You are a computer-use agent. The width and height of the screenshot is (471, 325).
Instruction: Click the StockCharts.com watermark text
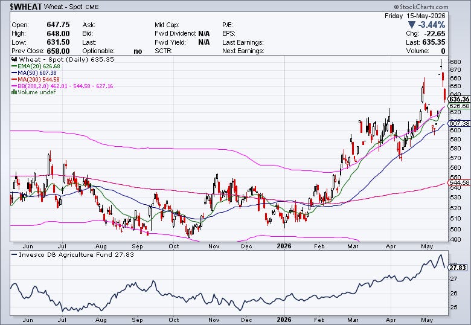(x=421, y=7)
